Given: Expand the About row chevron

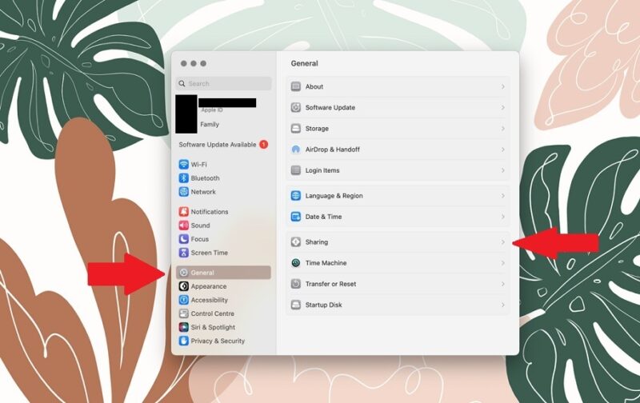Looking at the screenshot, I should pos(503,86).
